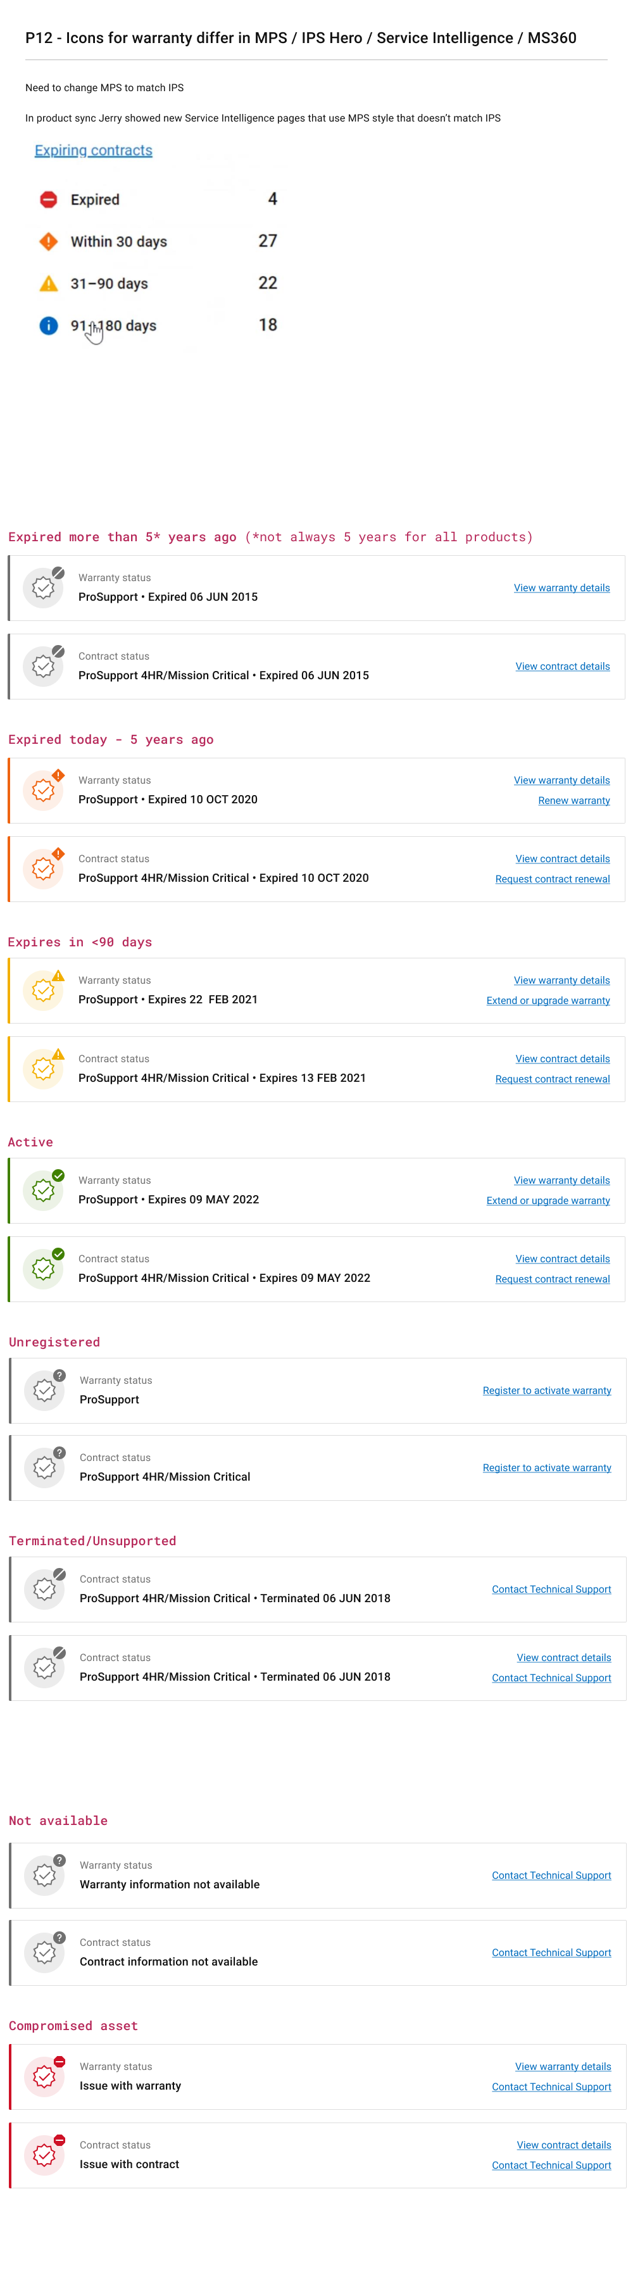Click Register to activate warranty for unregistered ProSupport

click(x=547, y=1391)
